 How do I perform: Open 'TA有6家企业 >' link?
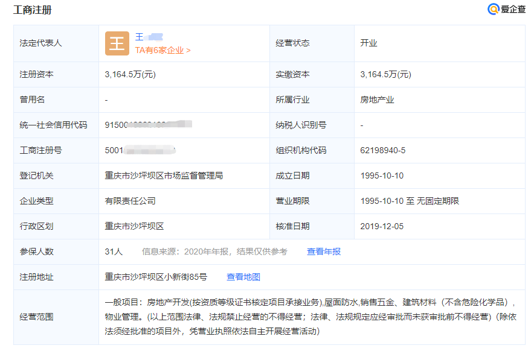(163, 51)
